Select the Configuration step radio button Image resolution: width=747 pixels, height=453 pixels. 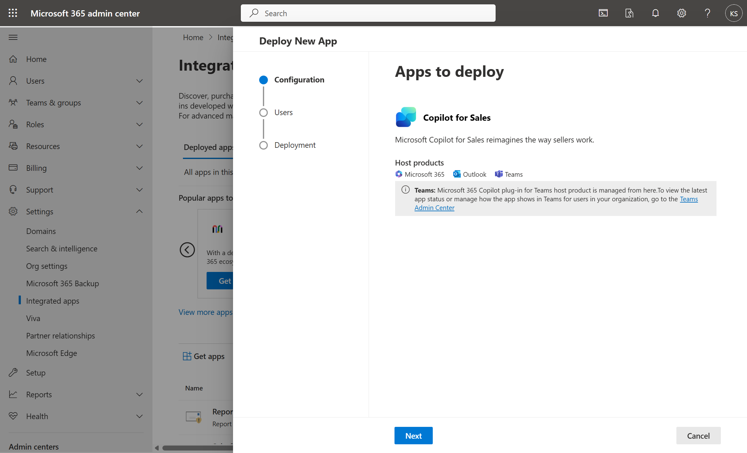(263, 80)
